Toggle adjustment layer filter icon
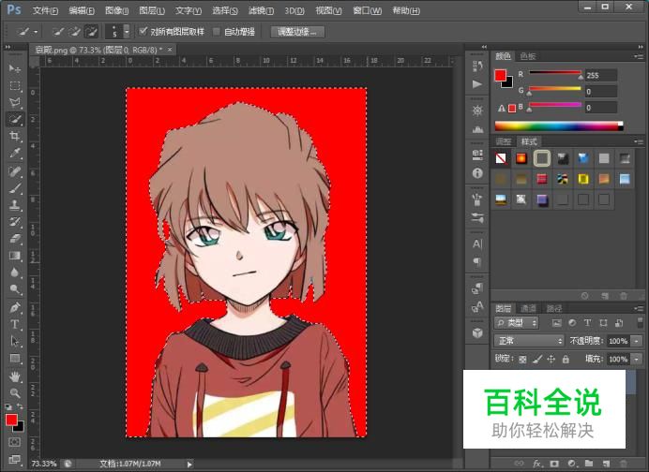649x472 pixels. point(572,323)
